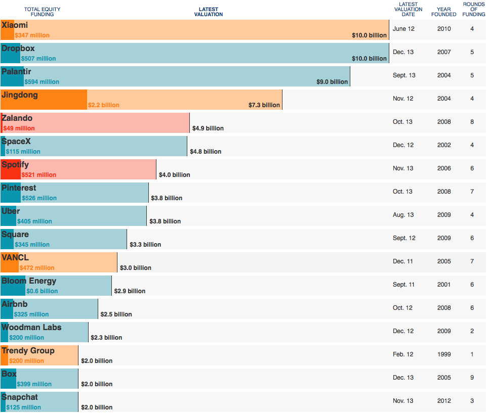Click Snapchat's 2012 founding year
487x414 pixels.
coord(444,401)
